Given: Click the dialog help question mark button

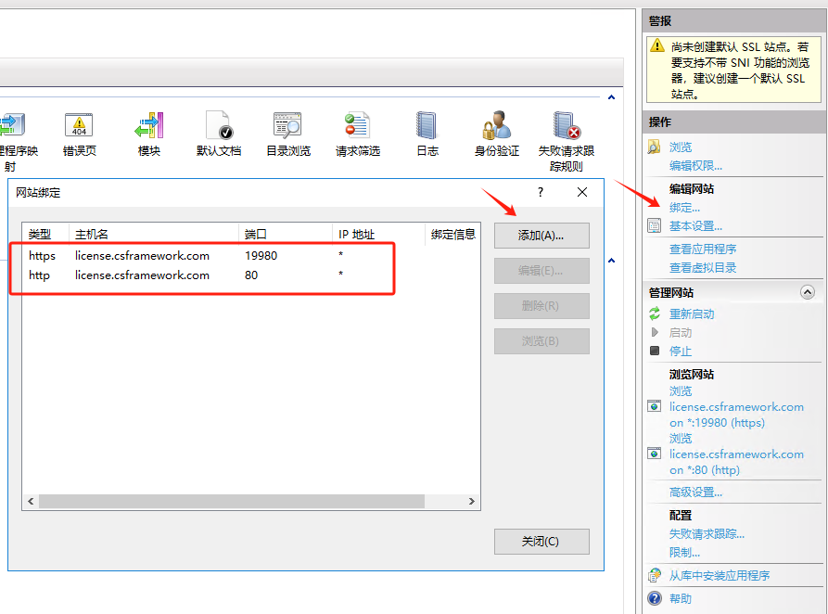Looking at the screenshot, I should (541, 192).
